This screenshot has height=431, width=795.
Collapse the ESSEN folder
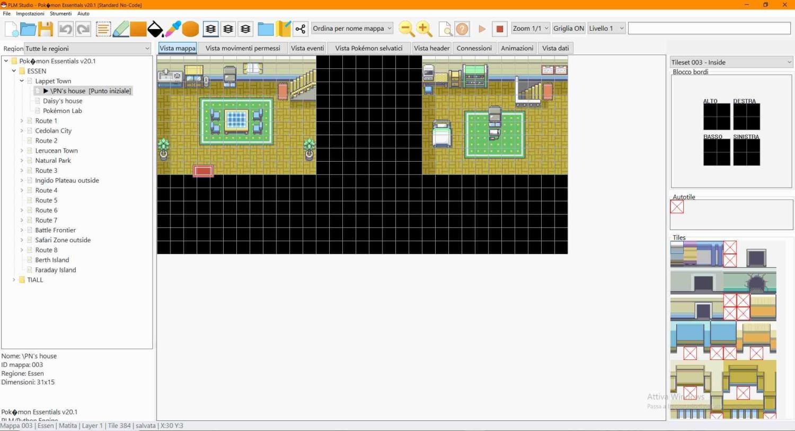click(x=14, y=71)
